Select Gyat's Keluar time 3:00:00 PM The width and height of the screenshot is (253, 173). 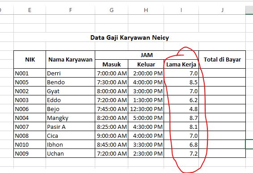click(146, 91)
